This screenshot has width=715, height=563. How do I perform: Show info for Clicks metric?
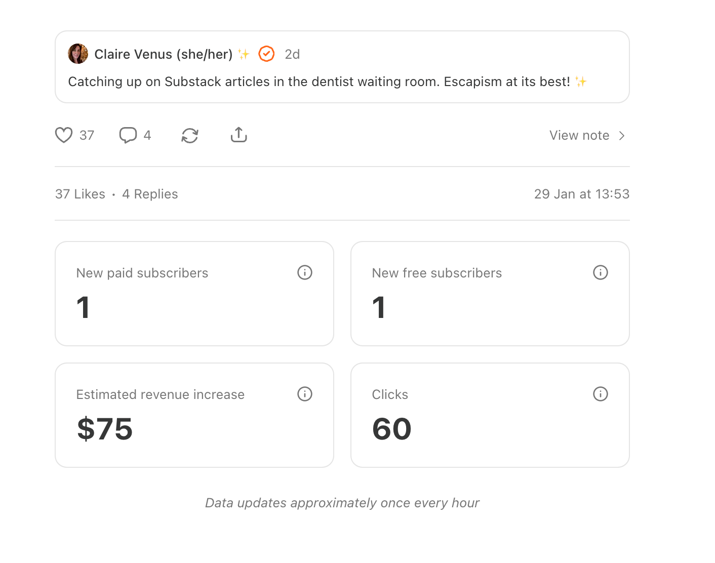click(x=601, y=394)
